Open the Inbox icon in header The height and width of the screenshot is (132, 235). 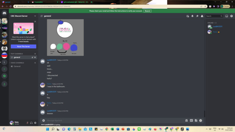coord(227,16)
